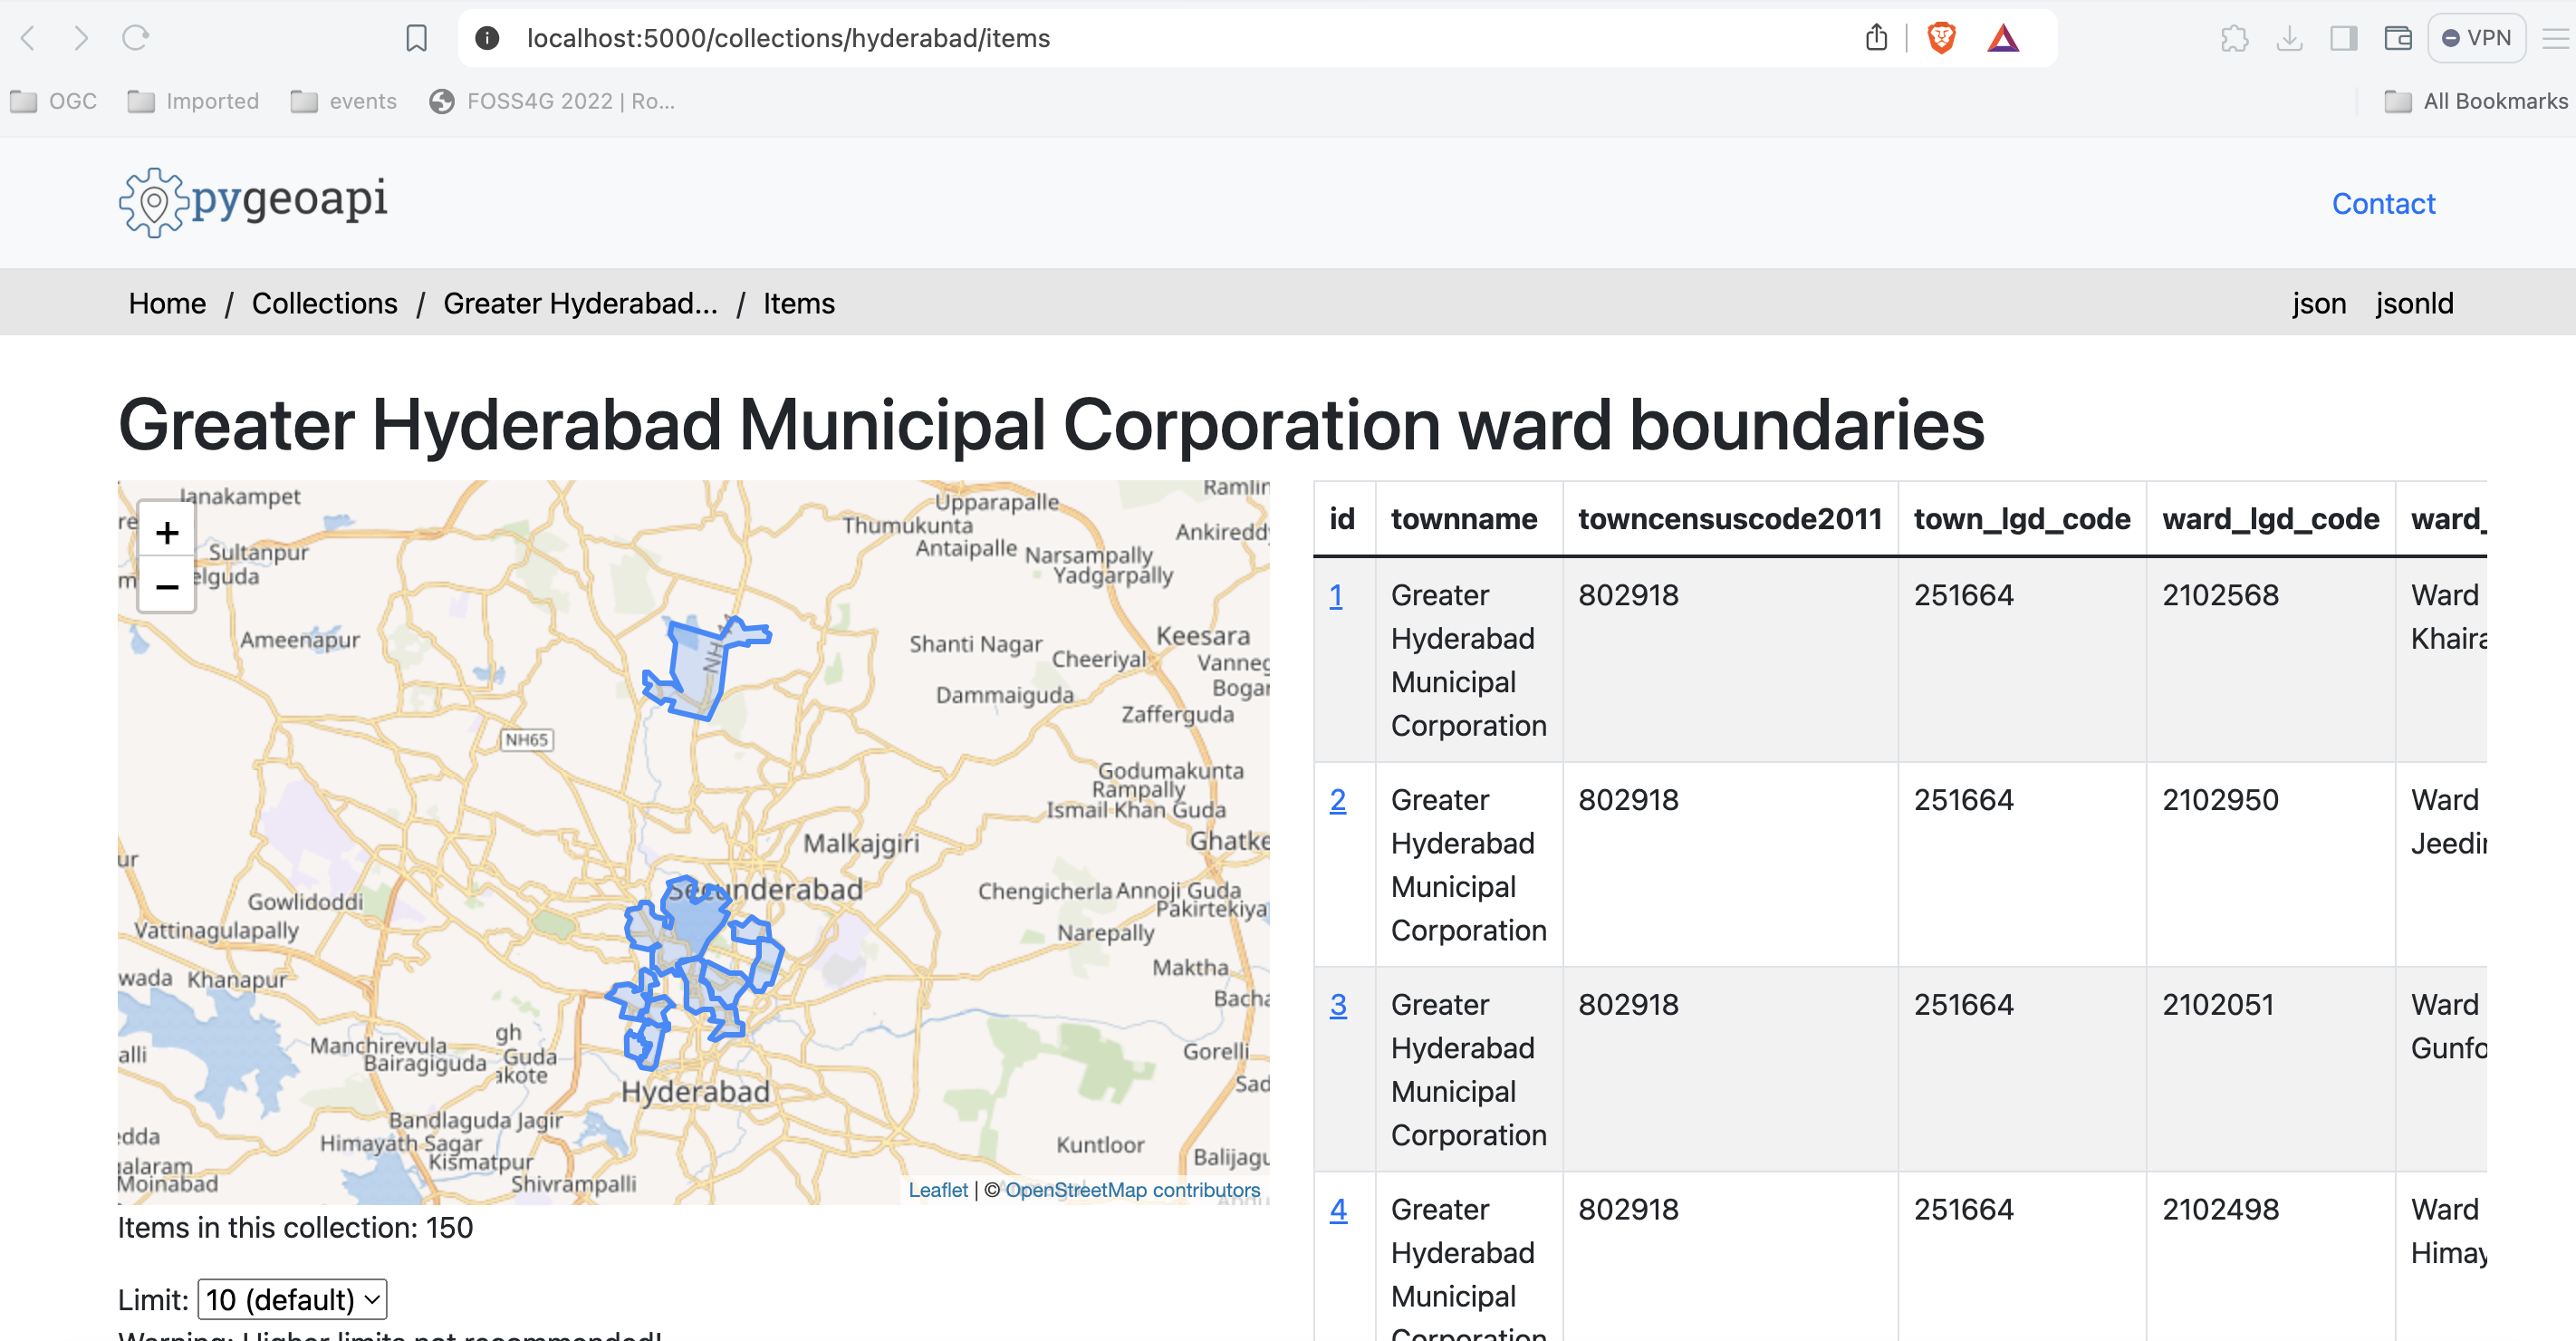The image size is (2576, 1341).
Task: Open browser extensions puzzle icon
Action: click(2234, 38)
